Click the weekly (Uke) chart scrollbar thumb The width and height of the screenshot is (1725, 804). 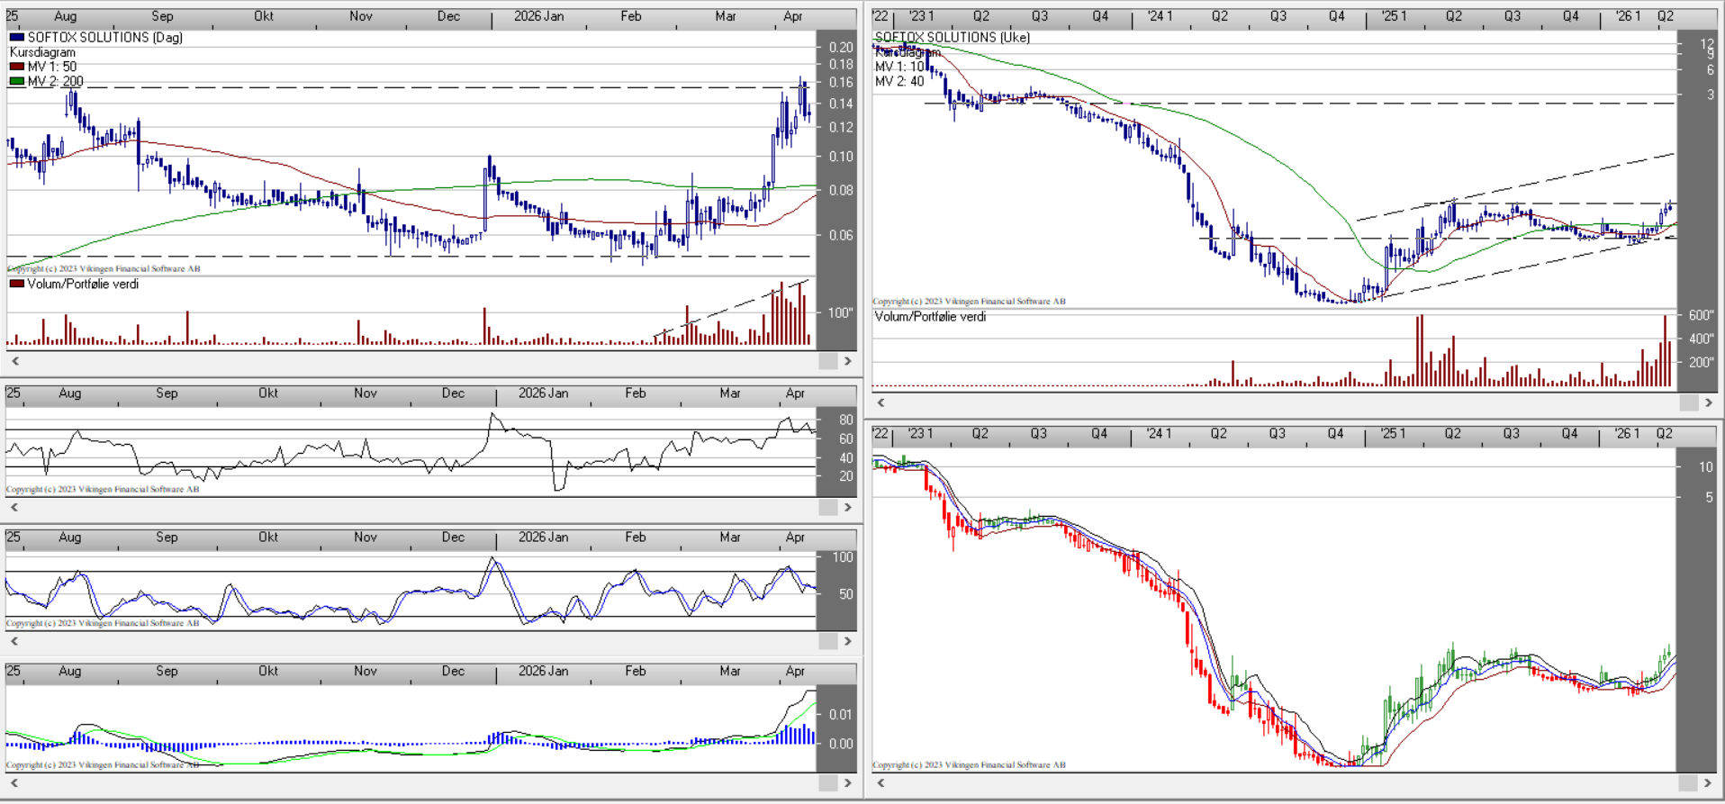click(x=1688, y=402)
